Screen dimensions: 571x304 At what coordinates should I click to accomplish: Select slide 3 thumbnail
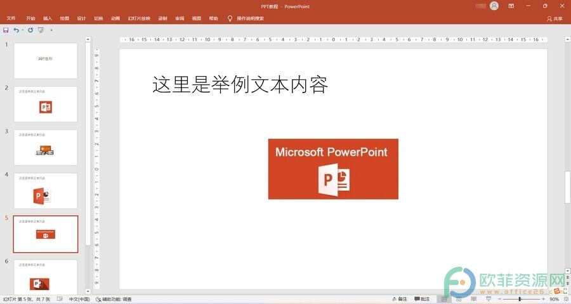click(x=46, y=148)
